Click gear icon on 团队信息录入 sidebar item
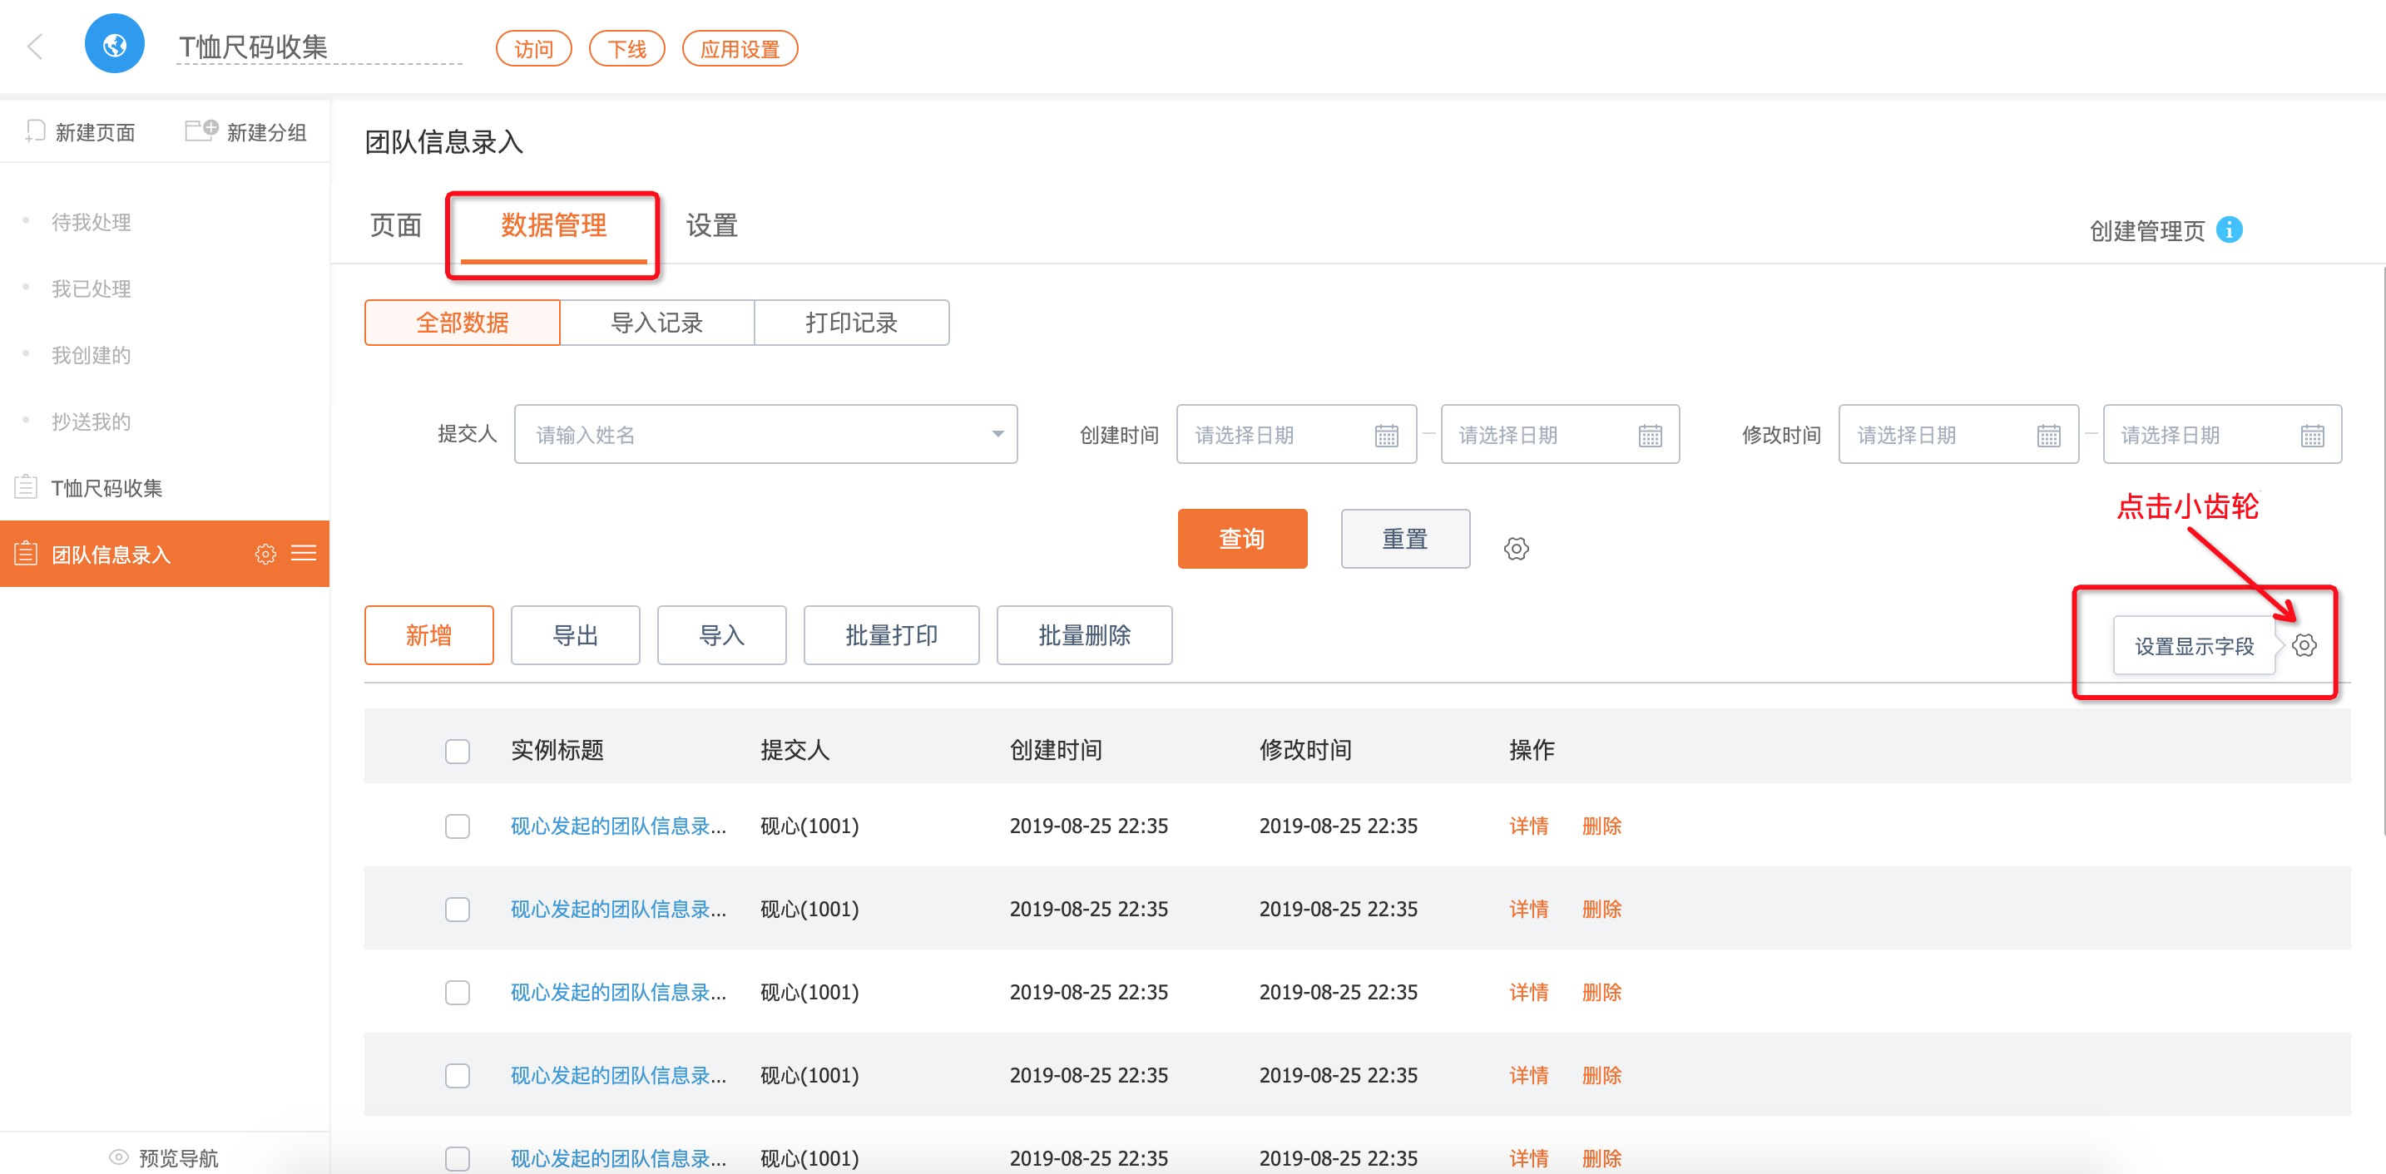 coord(265,554)
